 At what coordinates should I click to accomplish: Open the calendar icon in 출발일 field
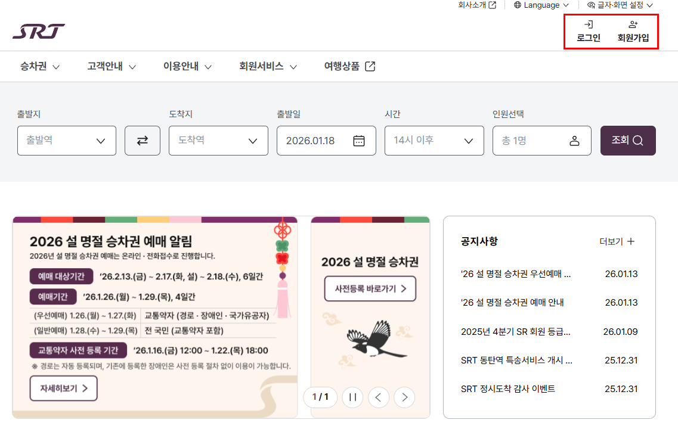pyautogui.click(x=359, y=141)
